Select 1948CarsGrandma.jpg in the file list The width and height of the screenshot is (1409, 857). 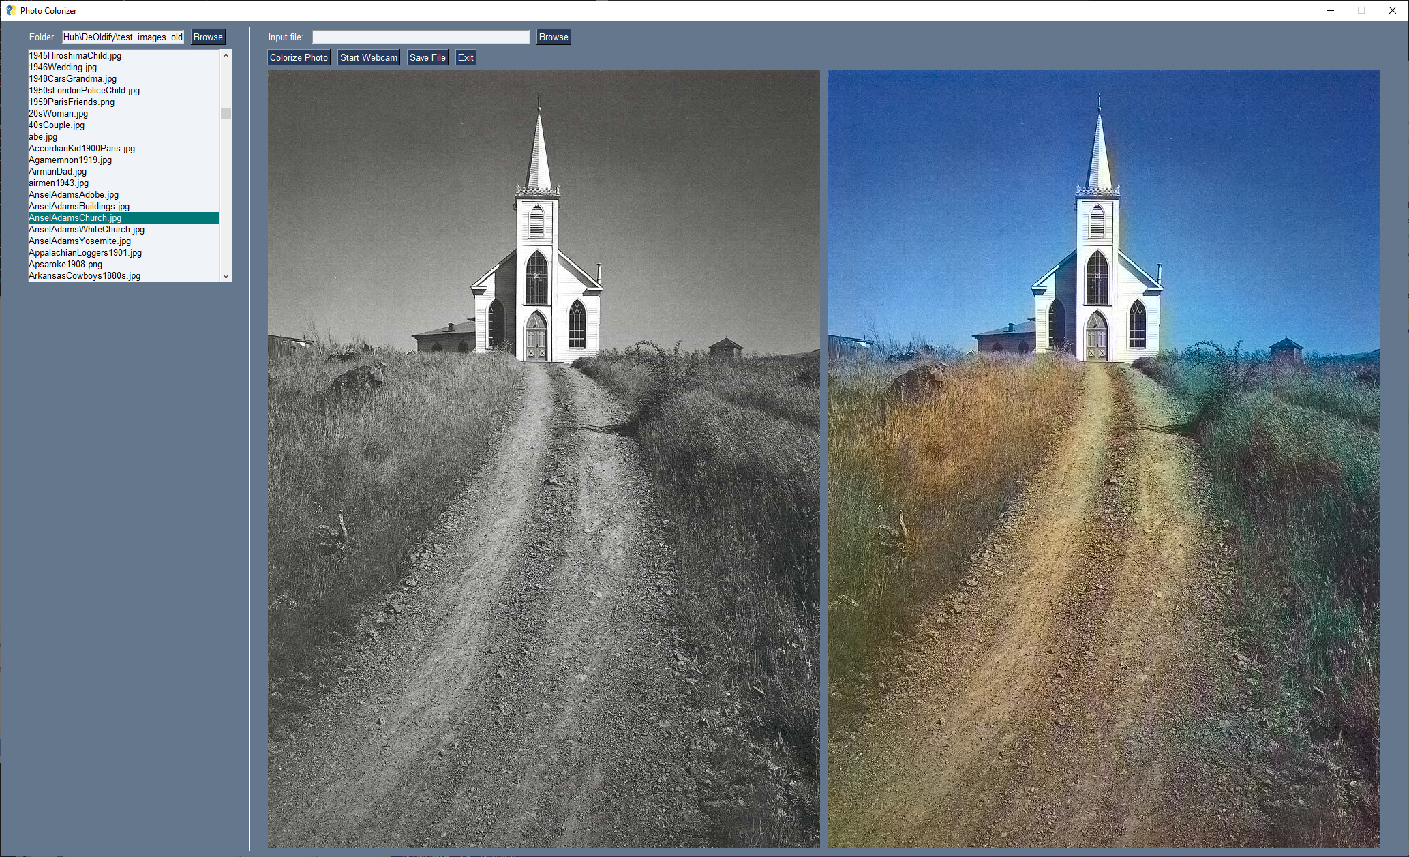click(123, 78)
